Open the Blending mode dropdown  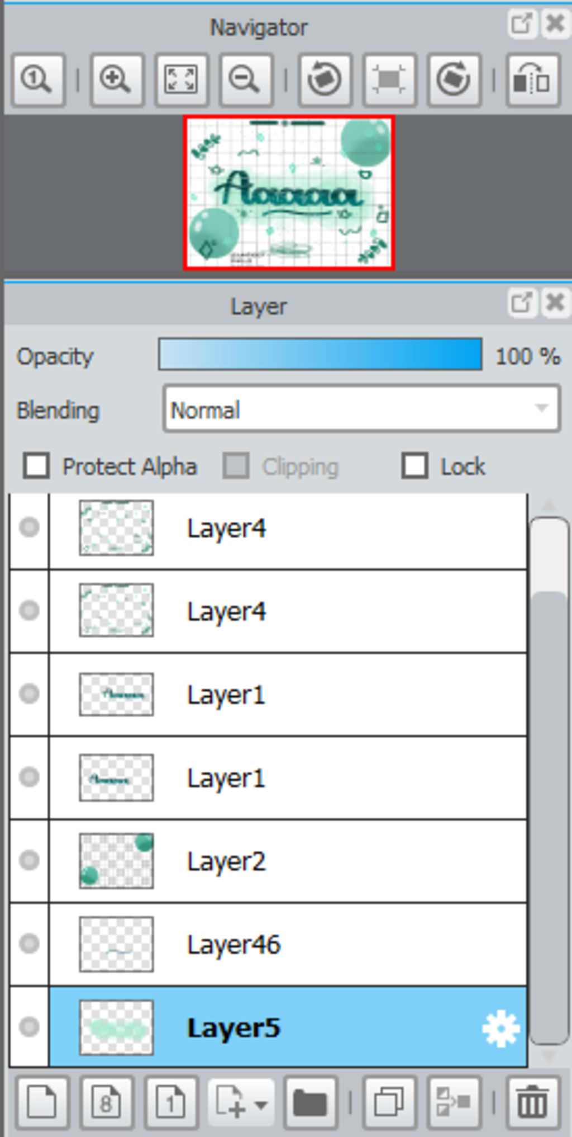point(362,409)
